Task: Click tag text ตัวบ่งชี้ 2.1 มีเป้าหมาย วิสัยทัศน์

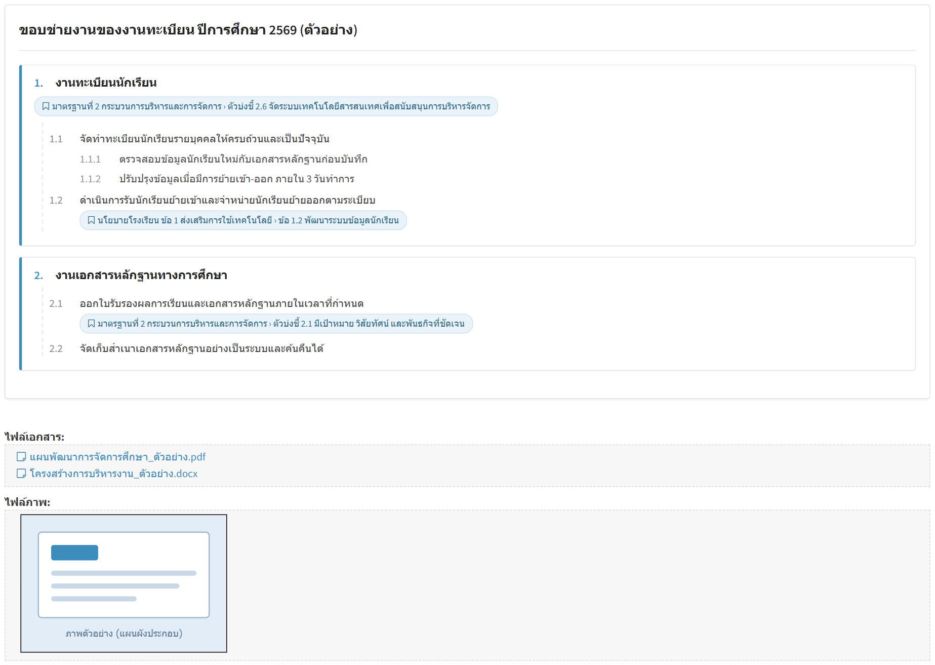Action: click(x=369, y=324)
